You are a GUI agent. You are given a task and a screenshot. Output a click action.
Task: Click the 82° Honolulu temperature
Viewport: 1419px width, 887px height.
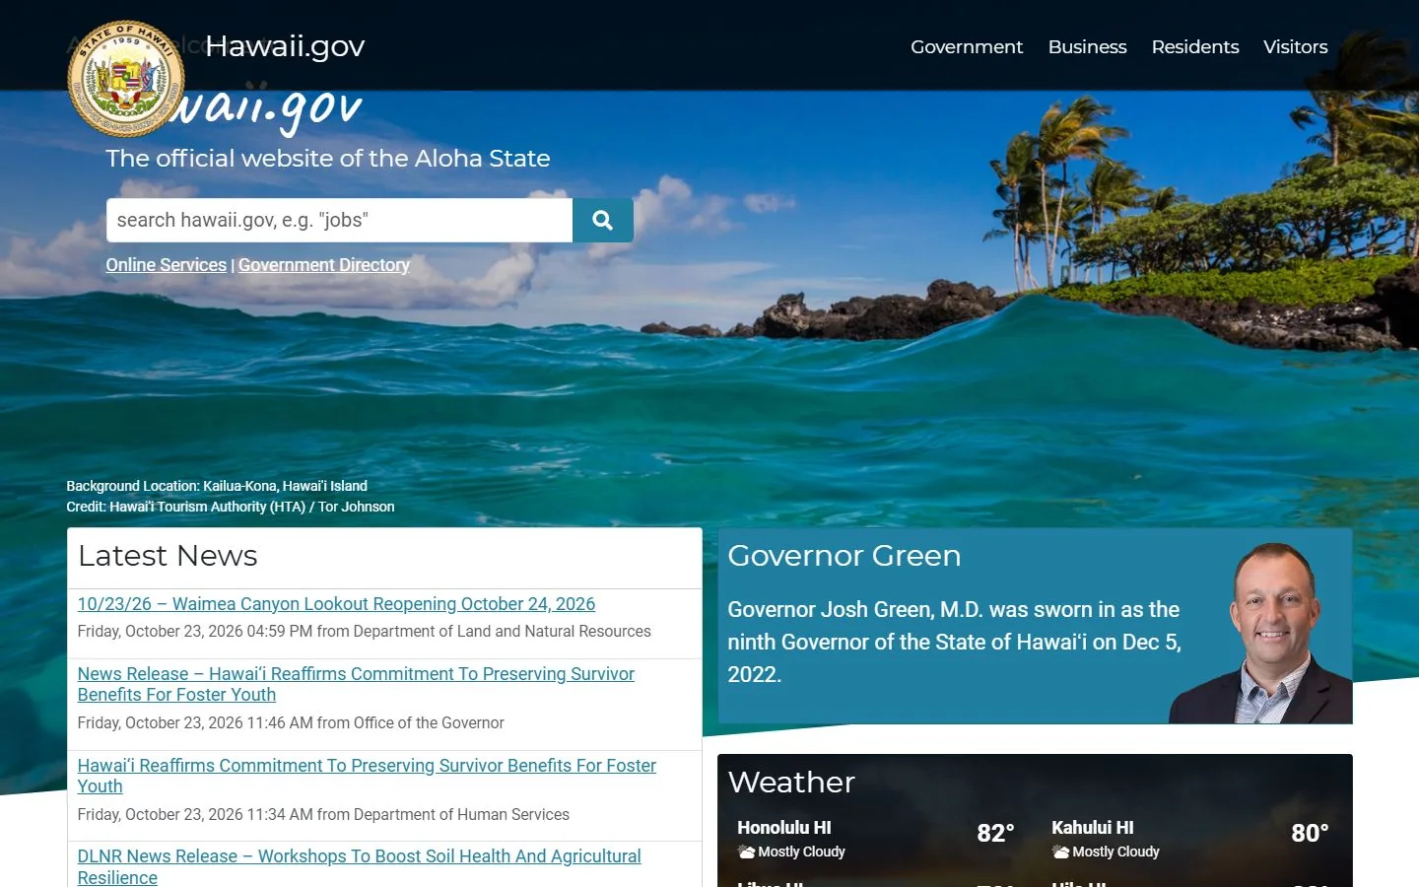click(x=995, y=834)
